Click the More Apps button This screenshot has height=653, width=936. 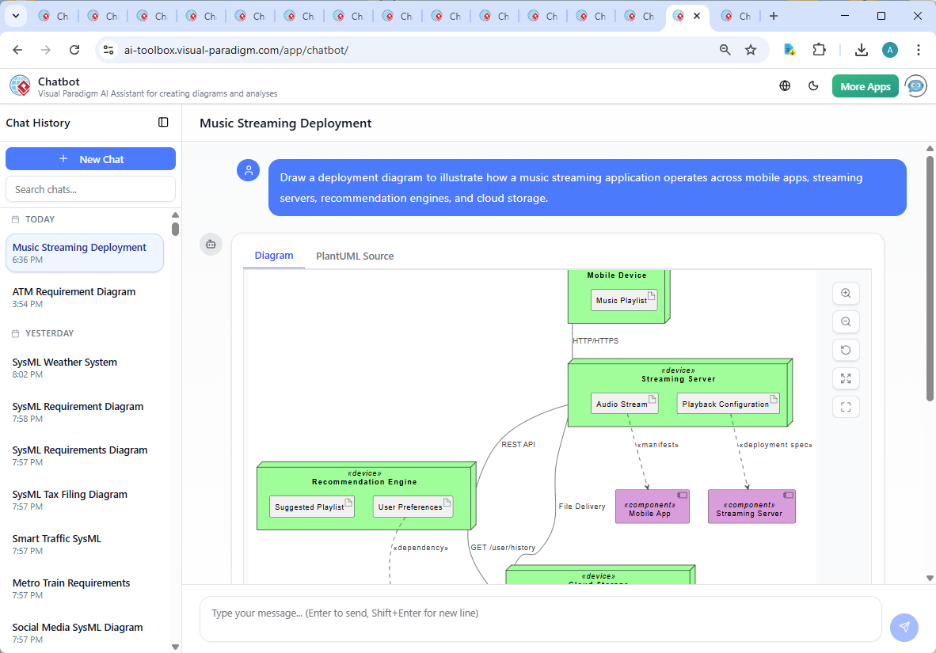pos(865,85)
